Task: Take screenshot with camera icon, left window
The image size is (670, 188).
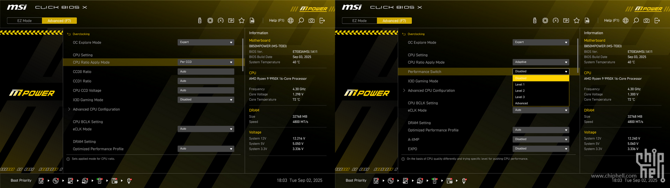Action: point(312,21)
